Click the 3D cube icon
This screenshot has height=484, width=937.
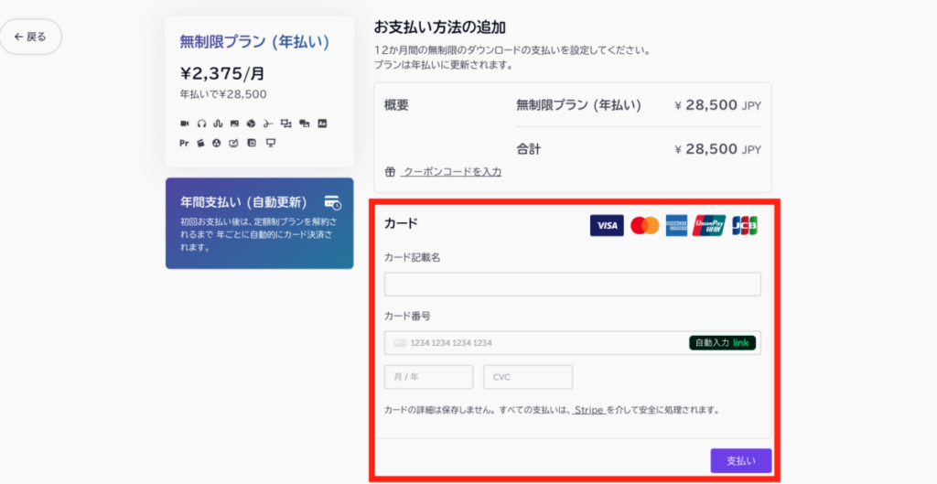[x=251, y=123]
